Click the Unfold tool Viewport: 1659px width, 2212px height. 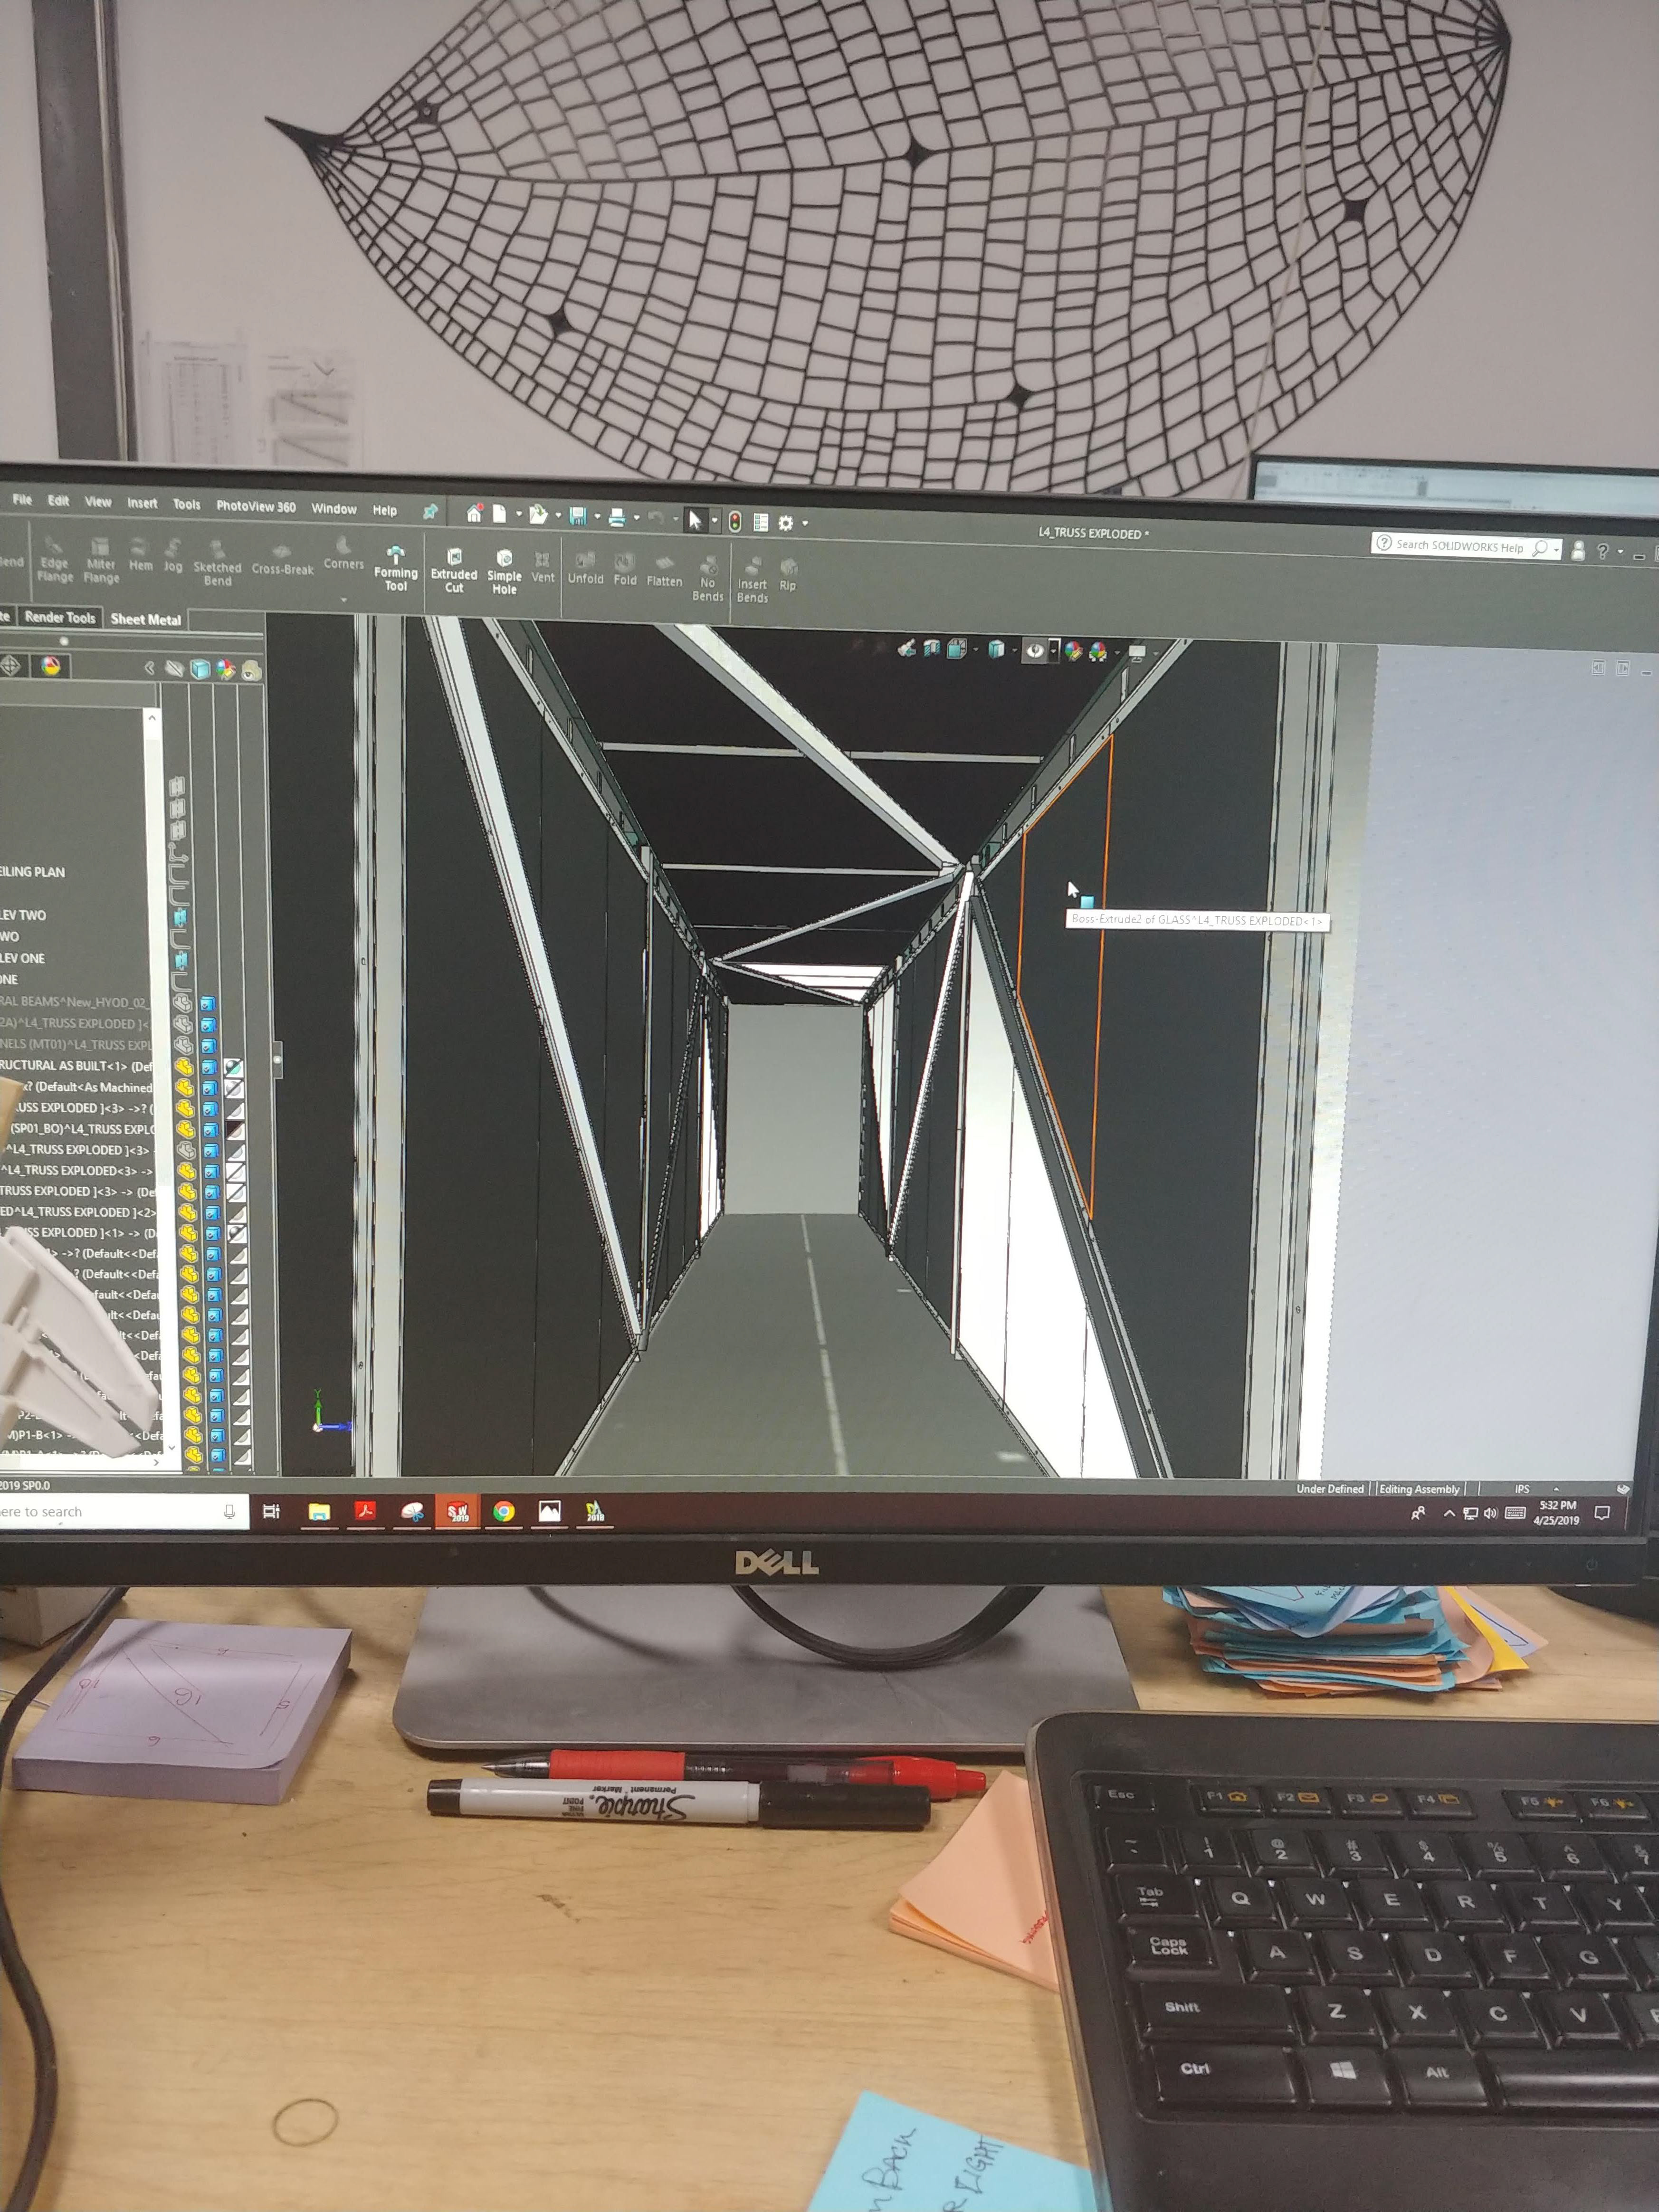coord(585,568)
